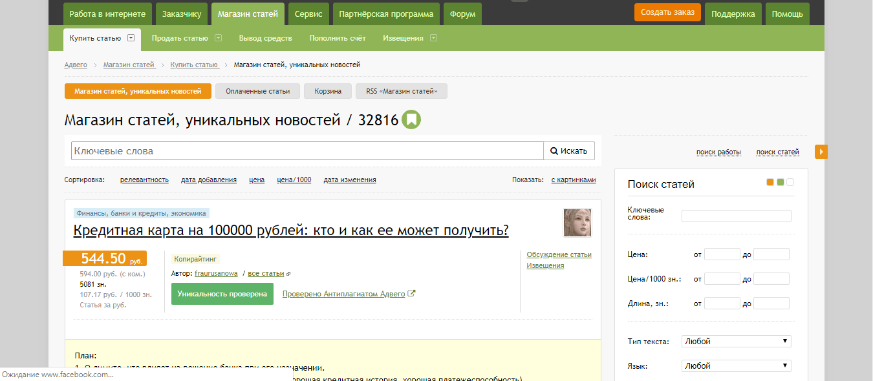The image size is (873, 381).
Task: Sort articles by дата добавления
Action: click(208, 180)
